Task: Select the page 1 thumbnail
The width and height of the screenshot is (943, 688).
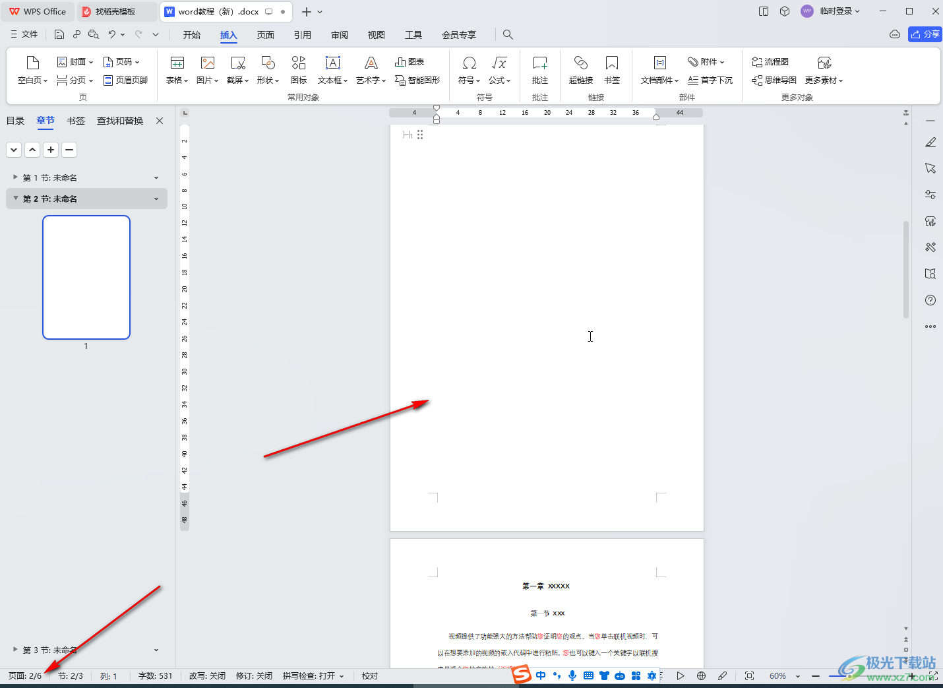Action: (x=86, y=277)
